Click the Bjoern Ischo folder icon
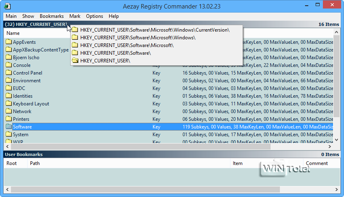344x197 pixels. 9,57
